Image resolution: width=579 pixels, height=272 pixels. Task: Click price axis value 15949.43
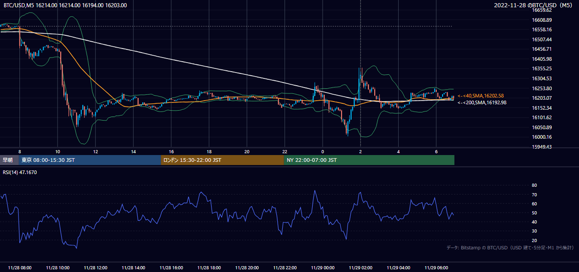point(543,147)
